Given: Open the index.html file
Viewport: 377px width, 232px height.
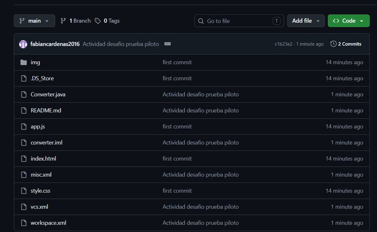Looking at the screenshot, I should click(43, 159).
